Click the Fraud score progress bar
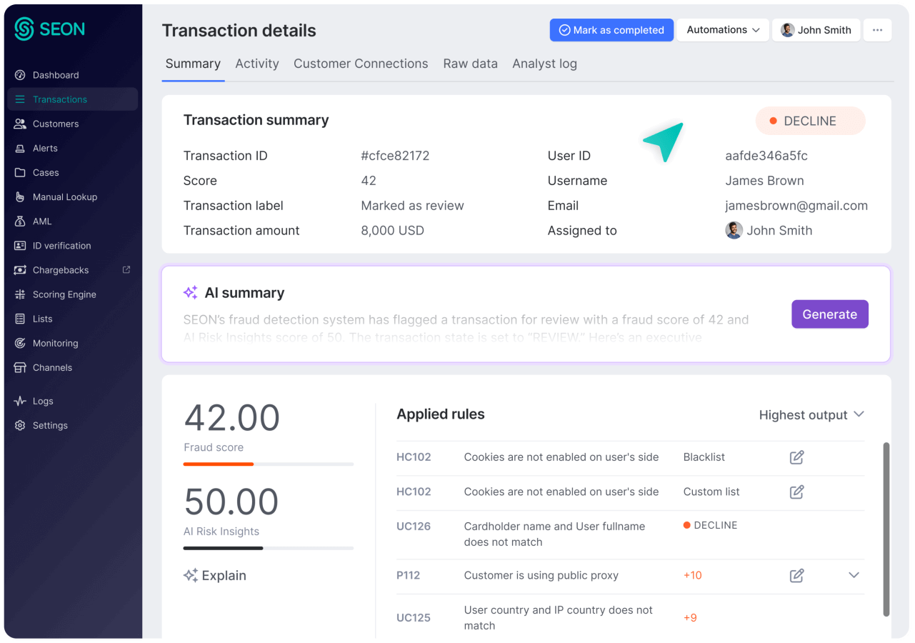The width and height of the screenshot is (915, 643). pyautogui.click(x=268, y=464)
